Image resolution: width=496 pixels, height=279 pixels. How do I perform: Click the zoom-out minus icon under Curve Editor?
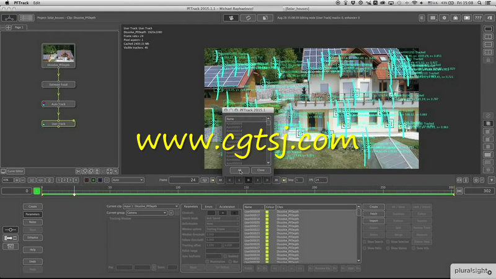[x=22, y=180]
